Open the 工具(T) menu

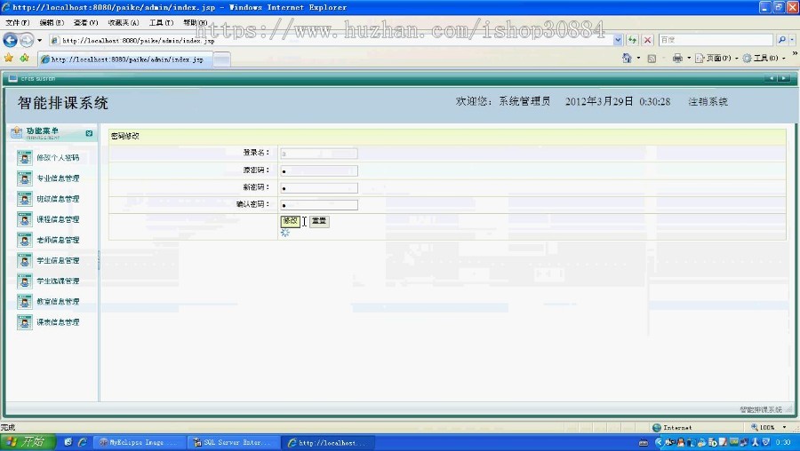pyautogui.click(x=161, y=23)
